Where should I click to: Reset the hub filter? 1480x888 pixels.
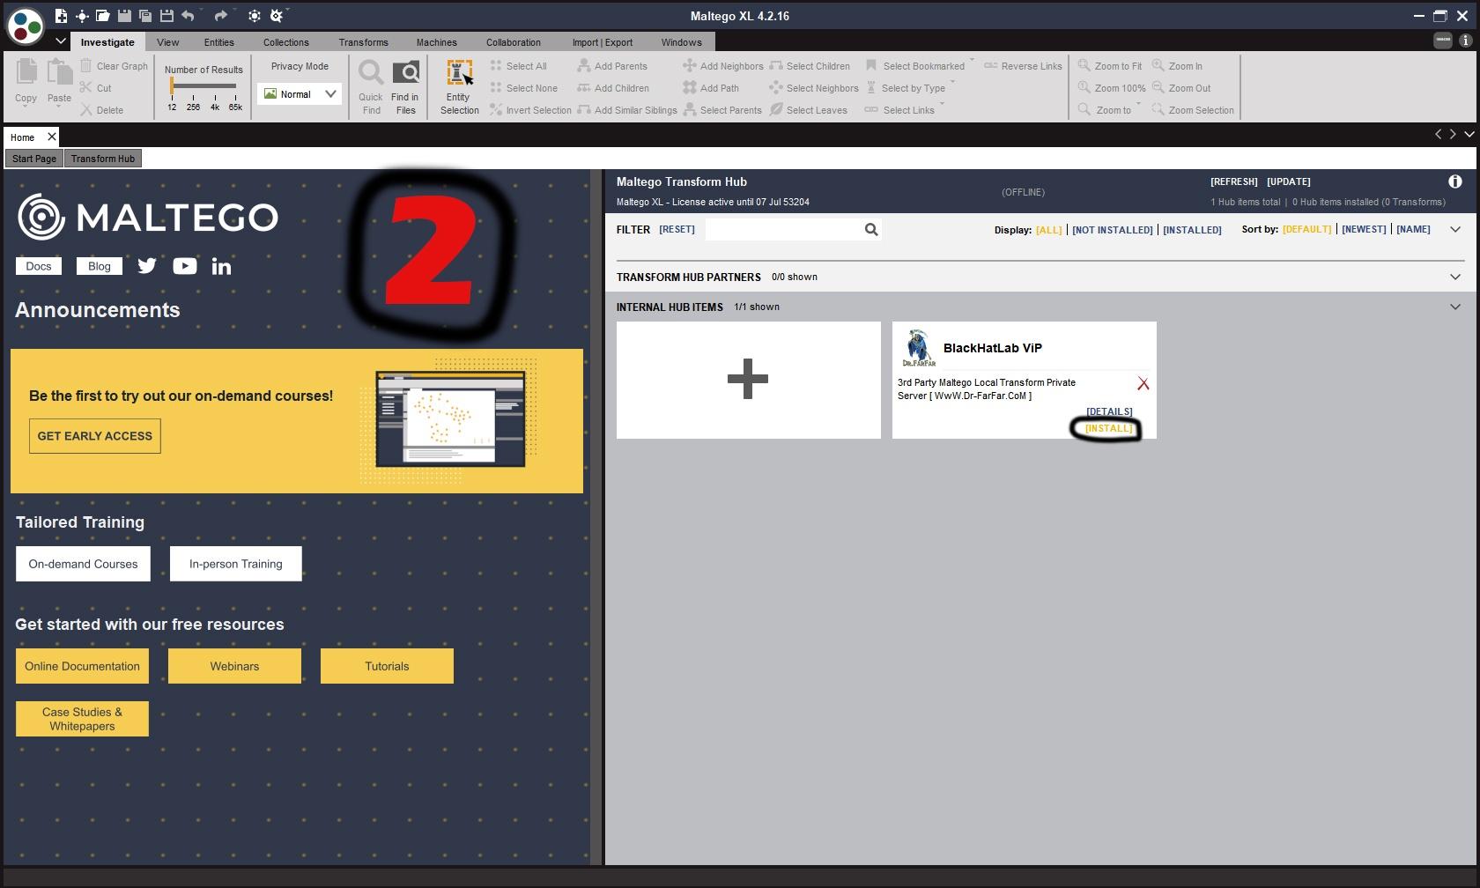677,229
